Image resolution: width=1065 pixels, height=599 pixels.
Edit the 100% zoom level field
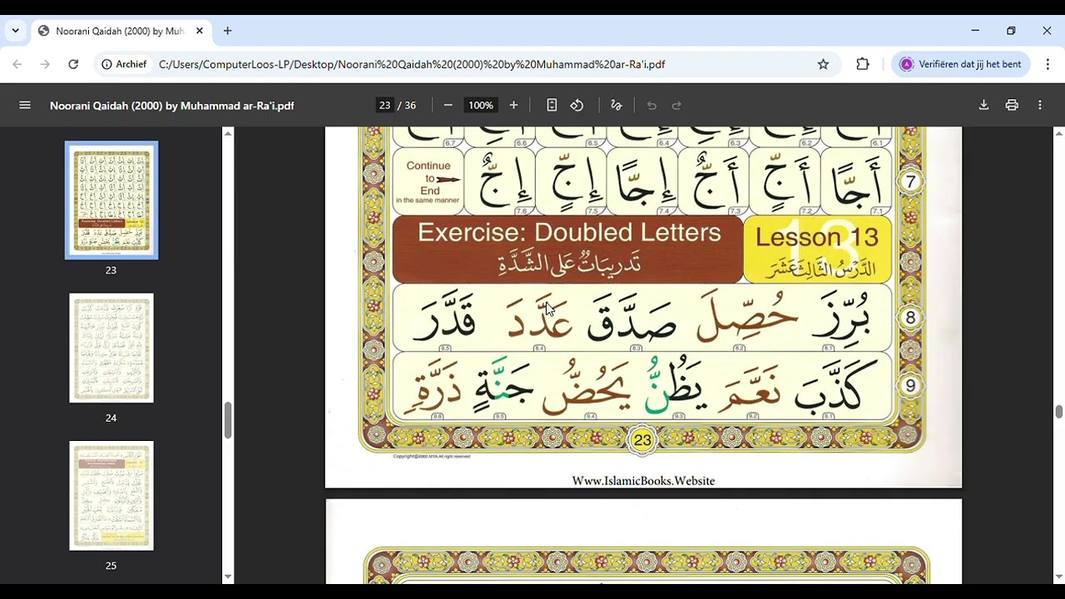481,106
